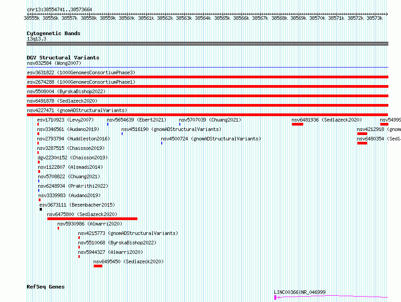Click the magenta LINC00366 exon arrow glyph
Screen dimensions: 401x302
pos(277,297)
